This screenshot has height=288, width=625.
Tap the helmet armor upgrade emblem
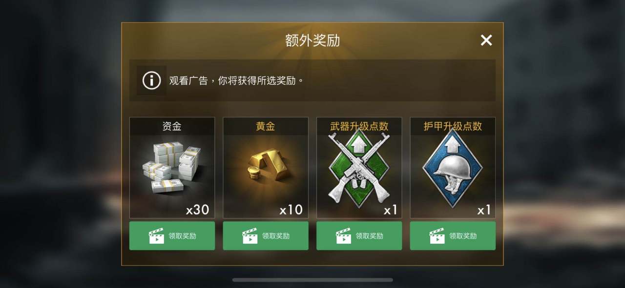[x=453, y=167]
